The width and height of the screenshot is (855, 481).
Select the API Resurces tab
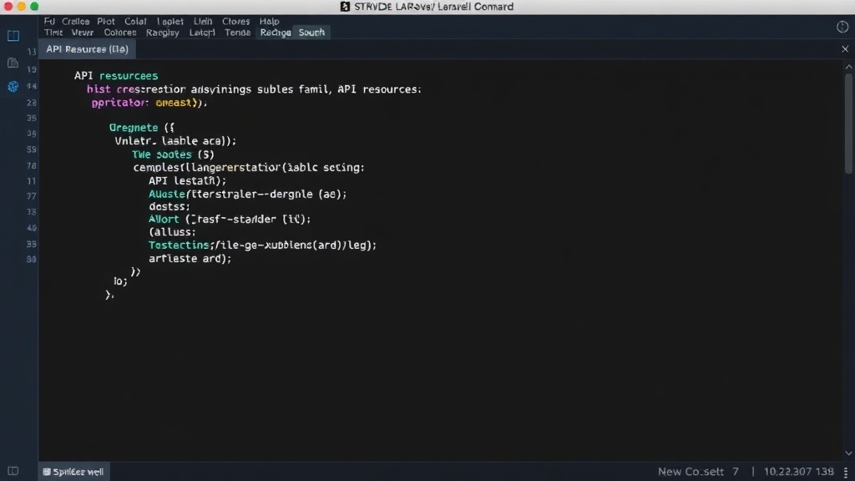pyautogui.click(x=87, y=49)
